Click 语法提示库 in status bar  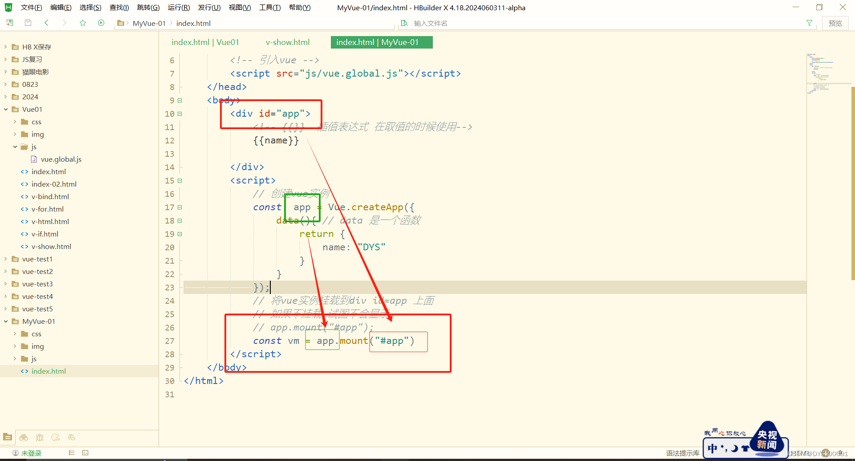point(683,453)
